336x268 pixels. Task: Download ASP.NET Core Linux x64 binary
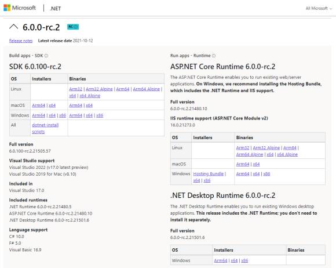coord(270,154)
